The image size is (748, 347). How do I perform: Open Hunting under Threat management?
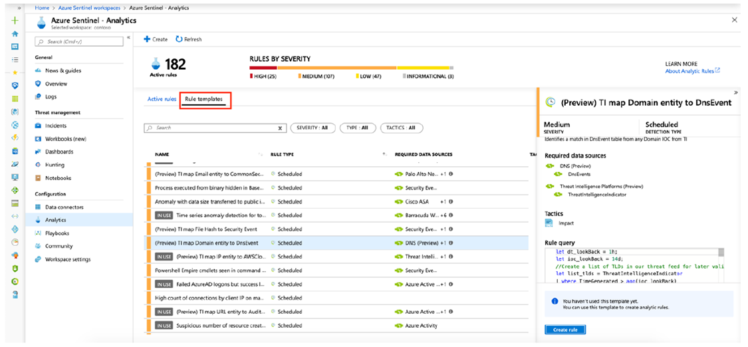click(x=55, y=165)
